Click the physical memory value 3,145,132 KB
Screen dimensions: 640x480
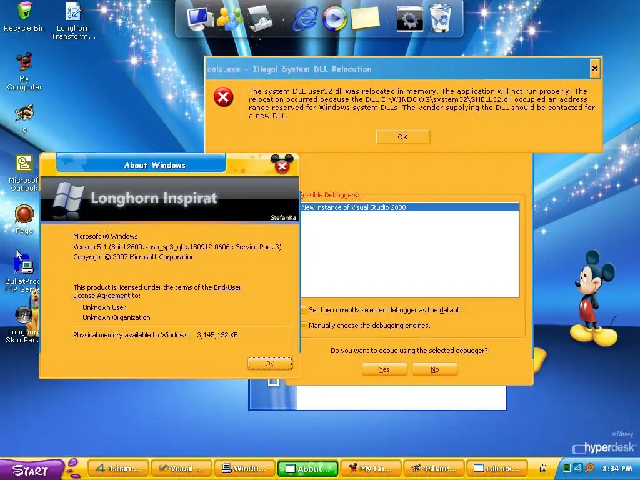point(217,335)
